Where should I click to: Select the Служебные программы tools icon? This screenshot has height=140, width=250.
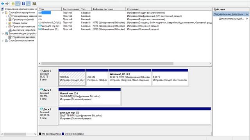[6, 12]
